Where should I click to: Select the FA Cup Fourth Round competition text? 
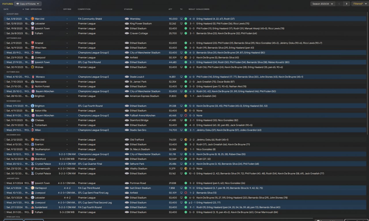[x=90, y=207]
